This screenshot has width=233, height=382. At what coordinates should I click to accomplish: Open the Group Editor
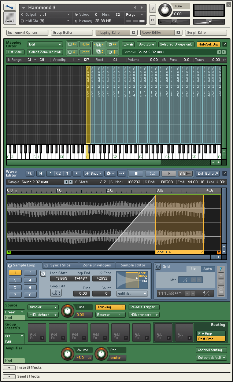[x=72, y=33]
